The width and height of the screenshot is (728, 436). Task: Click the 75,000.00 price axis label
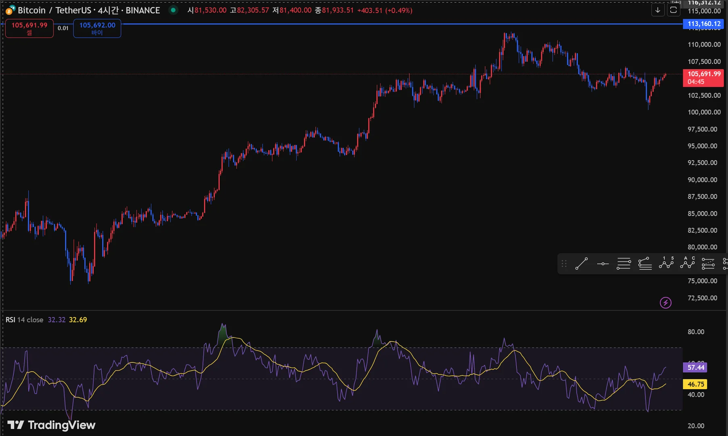tap(703, 281)
